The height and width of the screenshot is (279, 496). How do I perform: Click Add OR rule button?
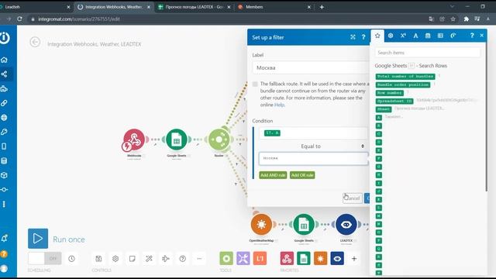click(x=302, y=175)
